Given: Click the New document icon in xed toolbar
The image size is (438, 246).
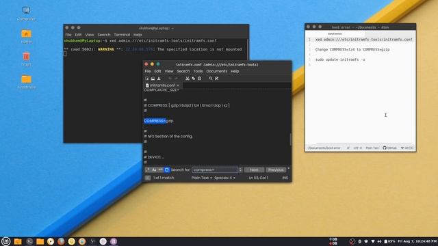Looking at the screenshot, I should (x=147, y=79).
